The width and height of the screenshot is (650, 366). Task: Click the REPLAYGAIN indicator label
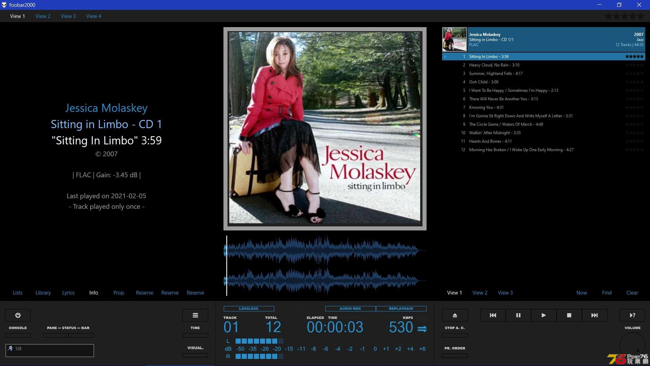click(401, 308)
